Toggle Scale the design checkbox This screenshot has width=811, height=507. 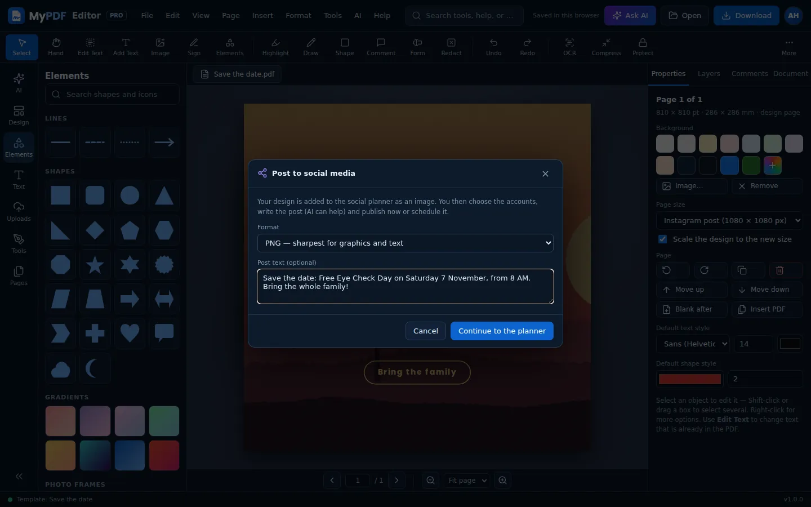[x=663, y=239]
